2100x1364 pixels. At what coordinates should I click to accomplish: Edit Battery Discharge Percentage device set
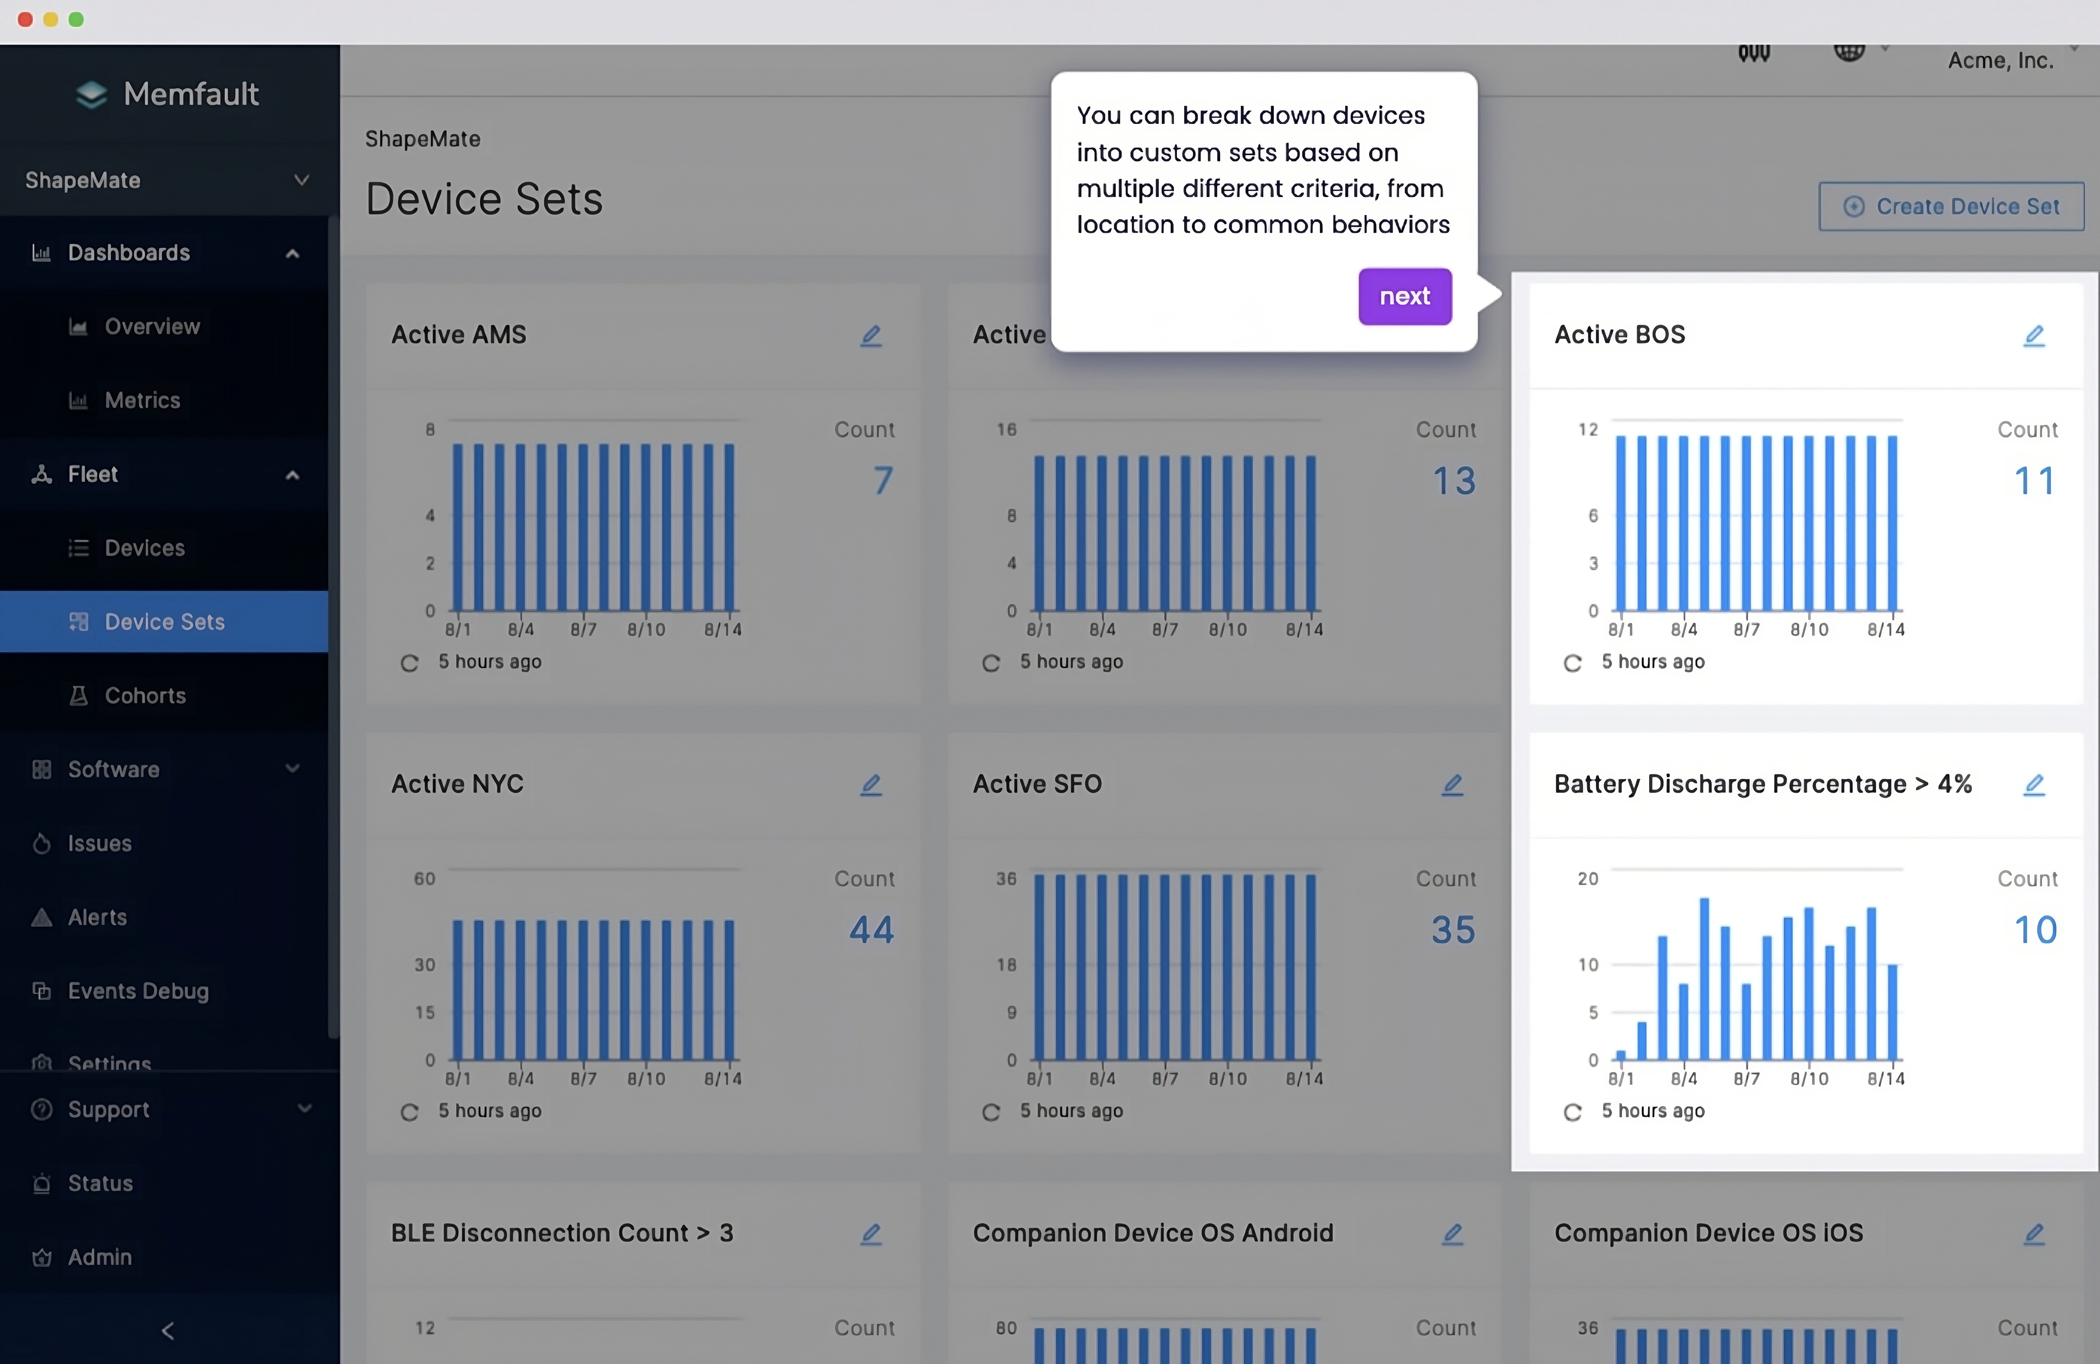click(2034, 784)
